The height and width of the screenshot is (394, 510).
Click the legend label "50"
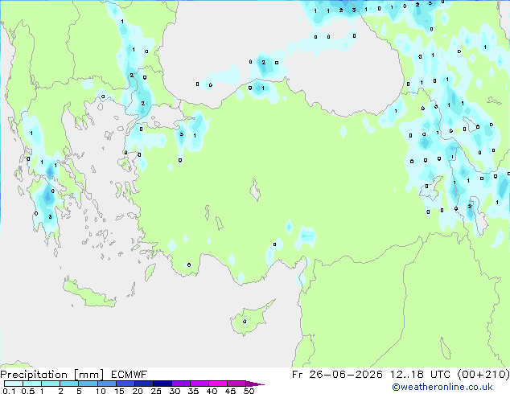click(249, 391)
